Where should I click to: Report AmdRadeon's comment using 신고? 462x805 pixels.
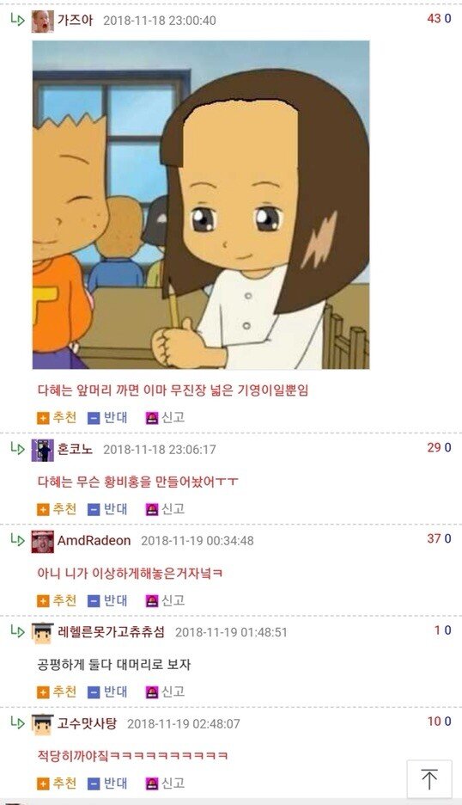(x=165, y=600)
